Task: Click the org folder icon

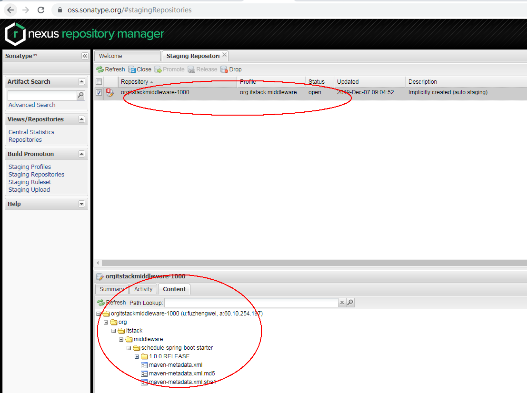Action: (114, 322)
